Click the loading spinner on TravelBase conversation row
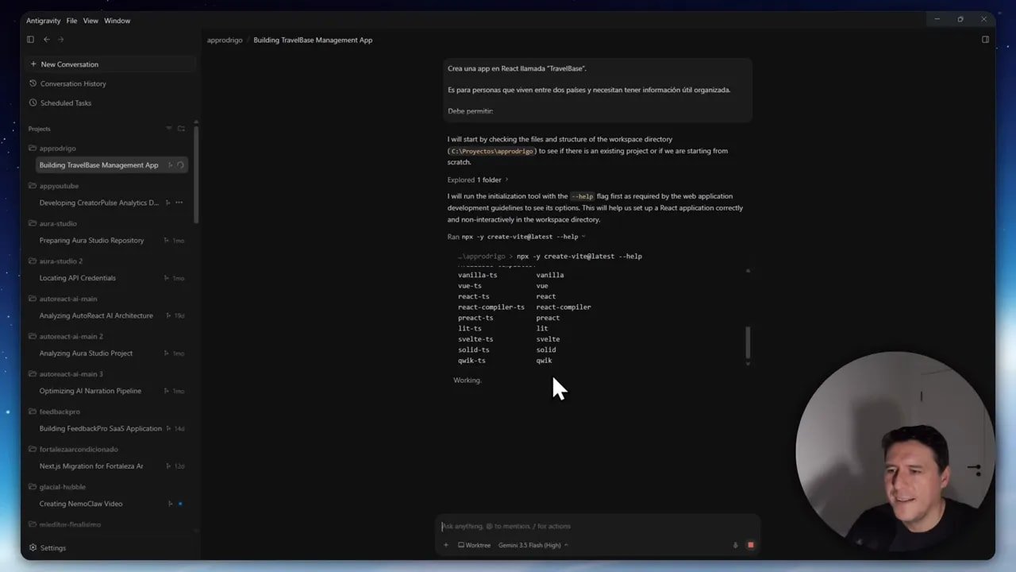 (180, 165)
